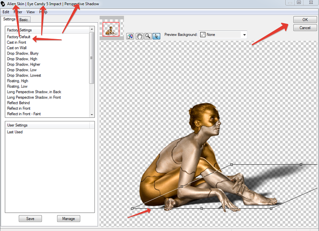Click the shadow box bottom-middle handle

click(201, 208)
